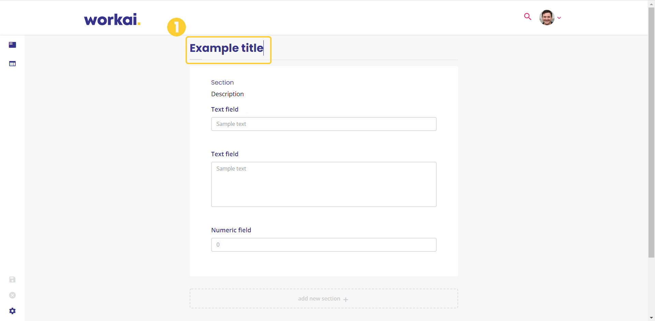
Task: Click the Description text
Action: pos(228,94)
